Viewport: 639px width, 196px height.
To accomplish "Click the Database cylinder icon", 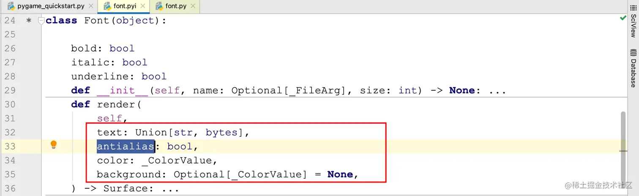I will point(633,53).
